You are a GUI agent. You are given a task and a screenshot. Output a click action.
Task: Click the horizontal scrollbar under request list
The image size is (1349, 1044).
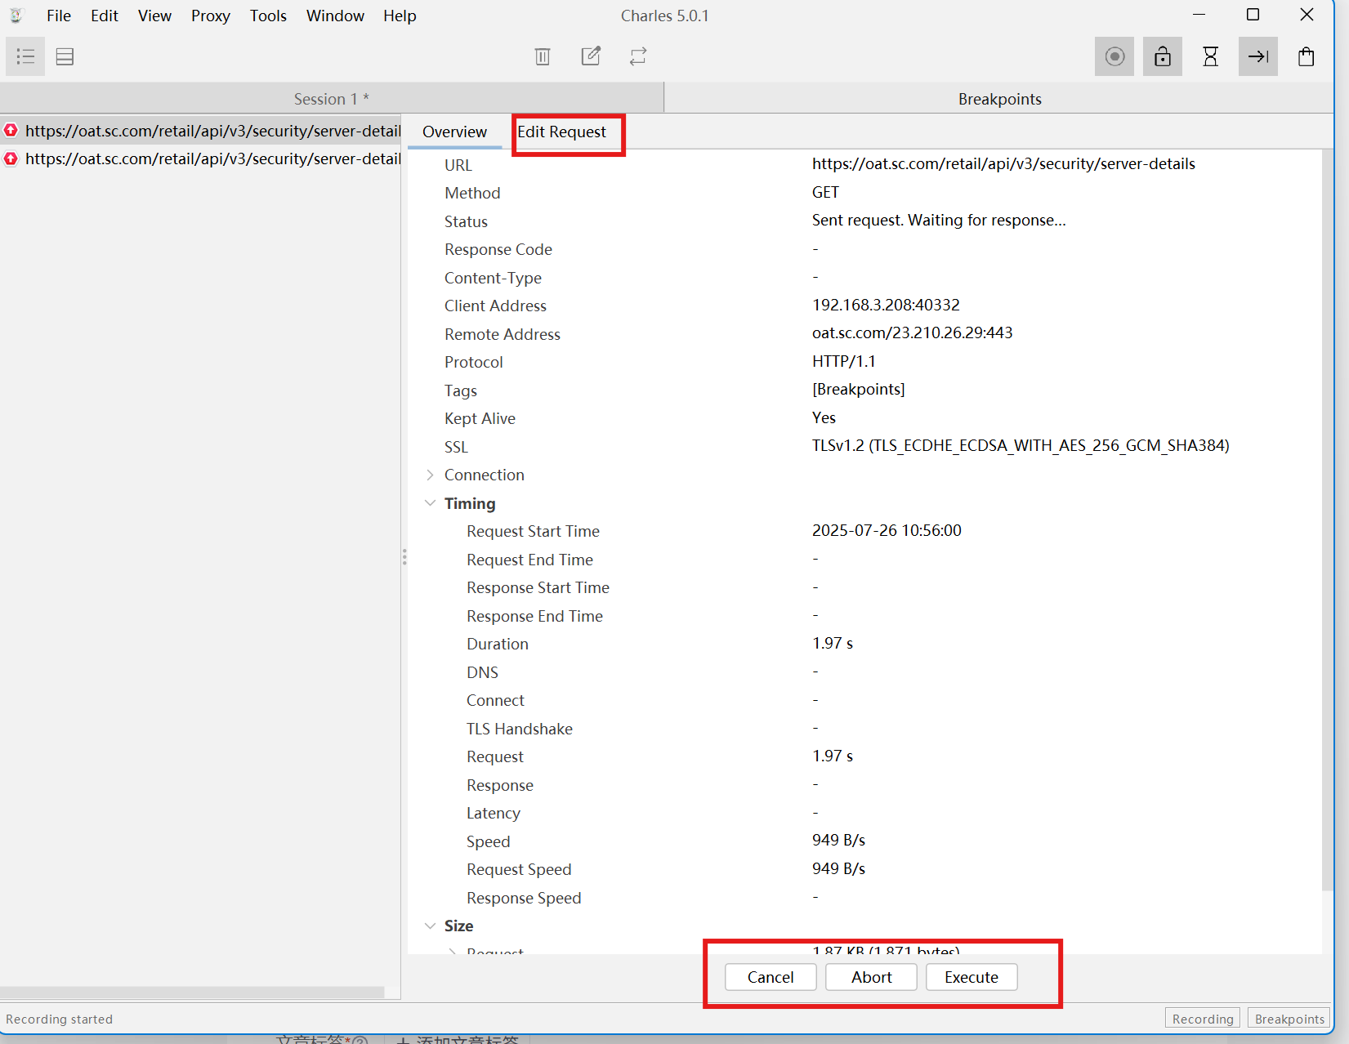[x=192, y=992]
